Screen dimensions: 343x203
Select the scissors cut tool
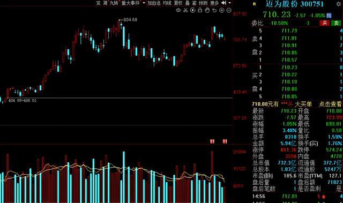pyautogui.click(x=185, y=10)
